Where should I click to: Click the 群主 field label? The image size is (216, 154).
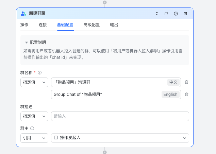(x=24, y=129)
